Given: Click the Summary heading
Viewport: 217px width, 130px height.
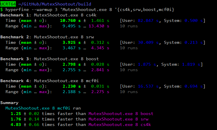Looking at the screenshot, I should pyautogui.click(x=10, y=103).
